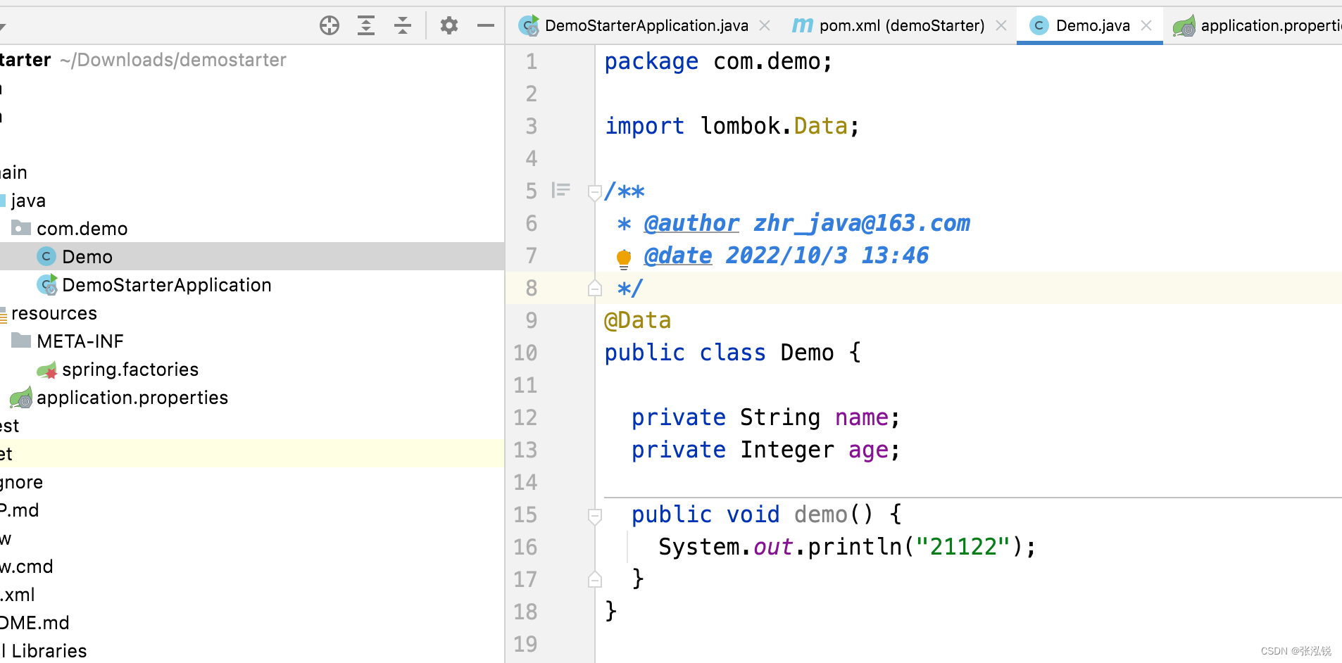This screenshot has height=663, width=1342.
Task: Toggle rendered doc view icon at line 5
Action: pyautogui.click(x=561, y=190)
